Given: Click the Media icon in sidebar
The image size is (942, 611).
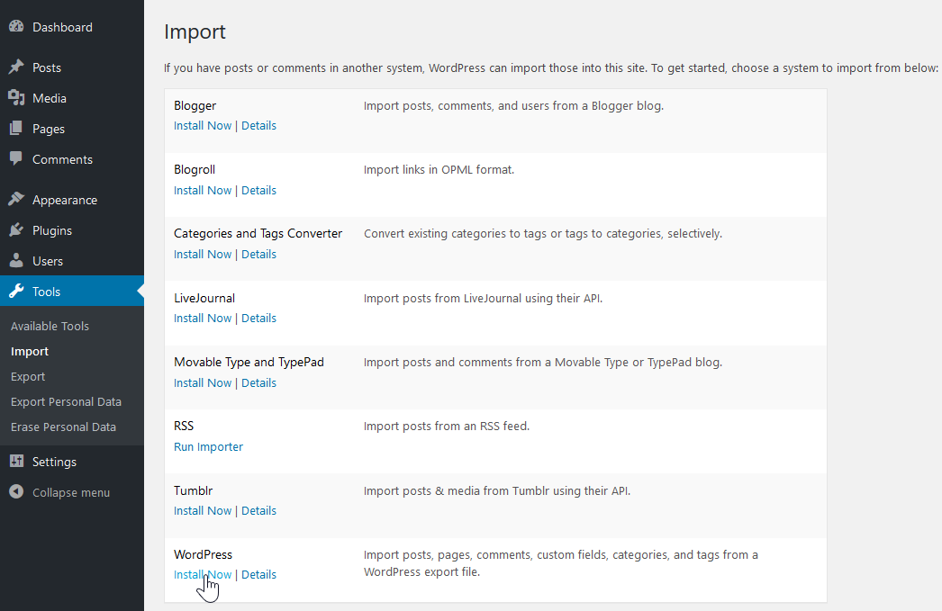Looking at the screenshot, I should click(x=16, y=98).
